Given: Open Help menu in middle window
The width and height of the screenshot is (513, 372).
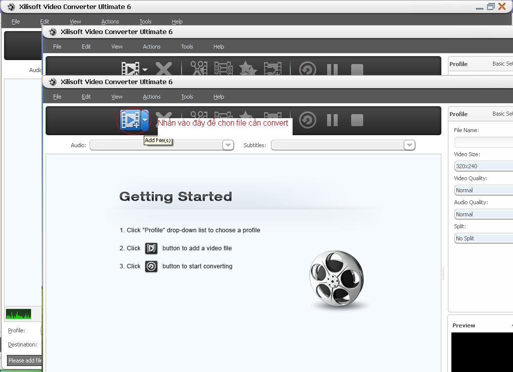Looking at the screenshot, I should pos(218,47).
